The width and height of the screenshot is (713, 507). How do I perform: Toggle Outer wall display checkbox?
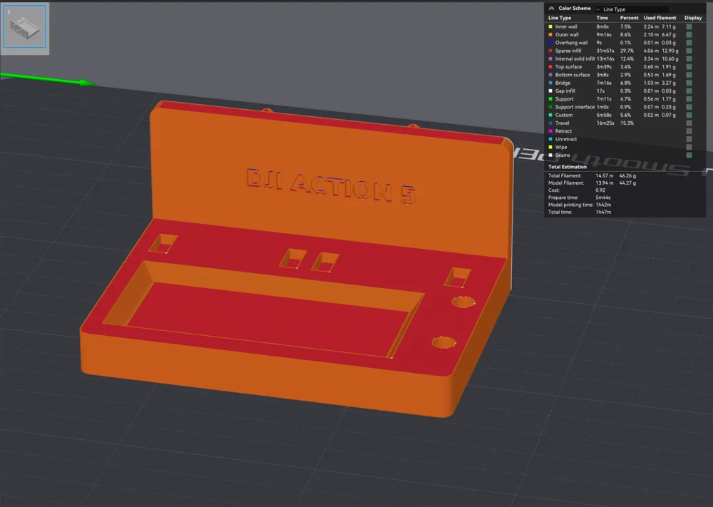689,34
